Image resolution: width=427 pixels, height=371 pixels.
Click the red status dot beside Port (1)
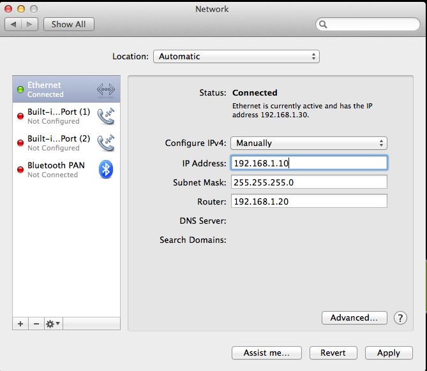20,116
